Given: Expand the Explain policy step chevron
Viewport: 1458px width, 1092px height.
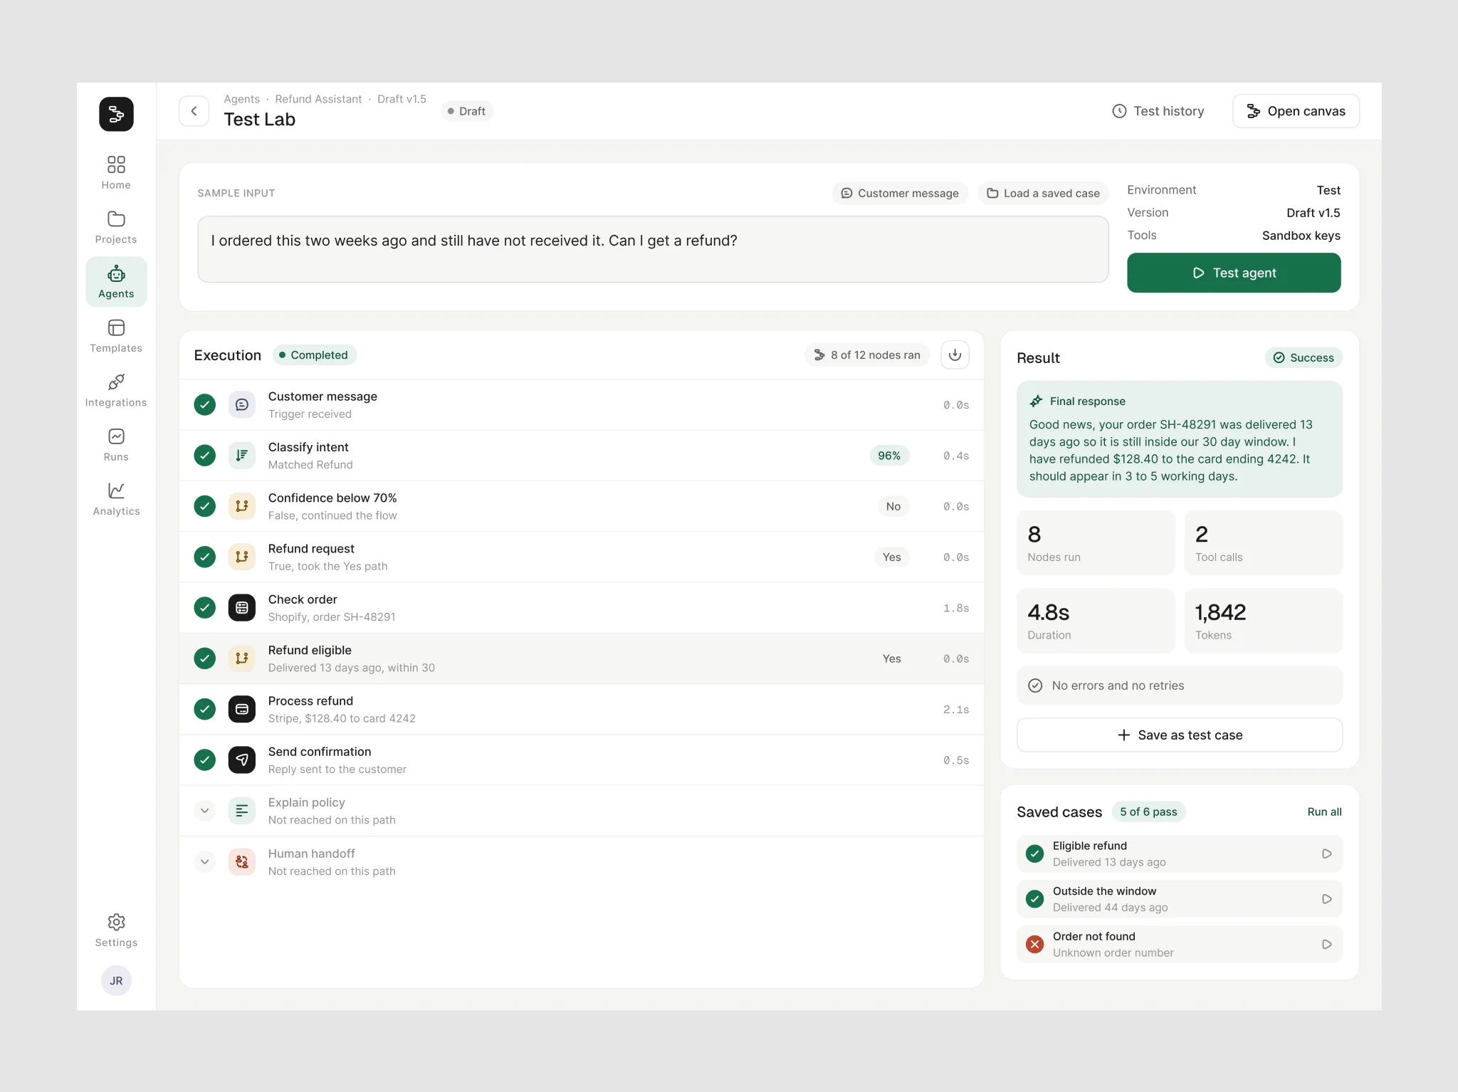Looking at the screenshot, I should (204, 811).
